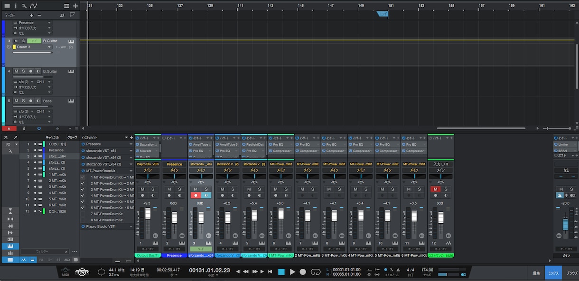The height and width of the screenshot is (281, 579).
Task: Return to zero with the skip-to-start button
Action: click(270, 272)
